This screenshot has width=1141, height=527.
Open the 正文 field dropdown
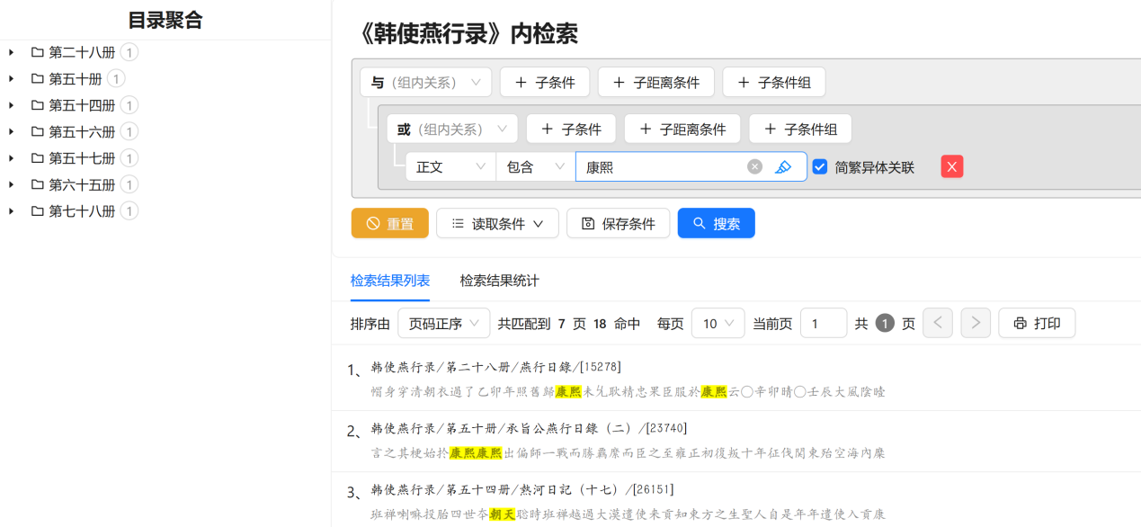pyautogui.click(x=450, y=166)
